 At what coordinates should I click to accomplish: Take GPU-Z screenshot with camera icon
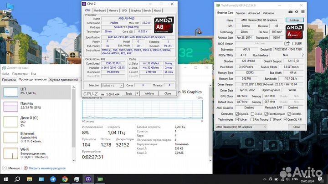(290, 12)
